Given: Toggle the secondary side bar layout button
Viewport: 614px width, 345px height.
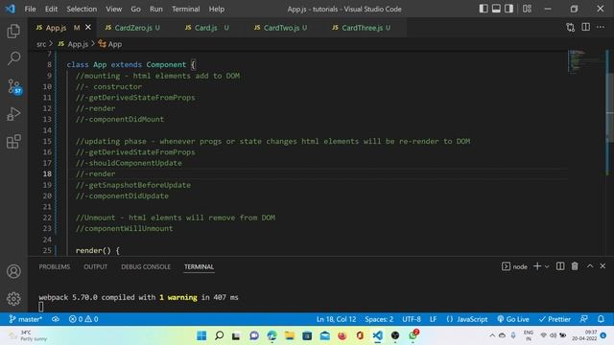Looking at the screenshot, I should [508, 9].
